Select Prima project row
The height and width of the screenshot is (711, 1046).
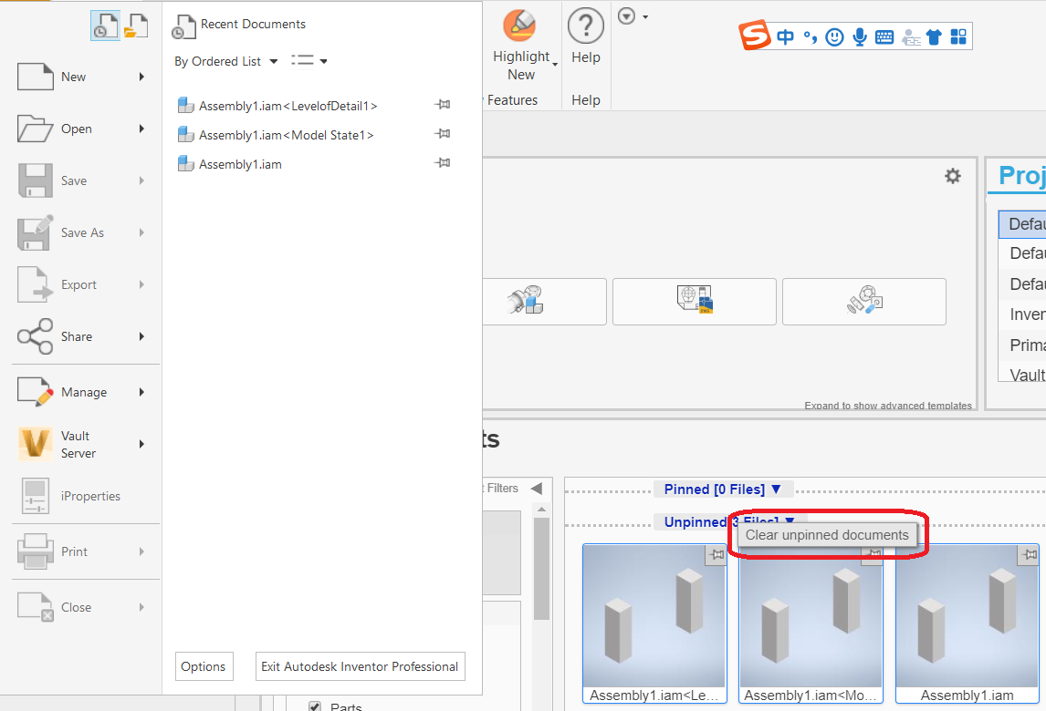coord(1022,345)
